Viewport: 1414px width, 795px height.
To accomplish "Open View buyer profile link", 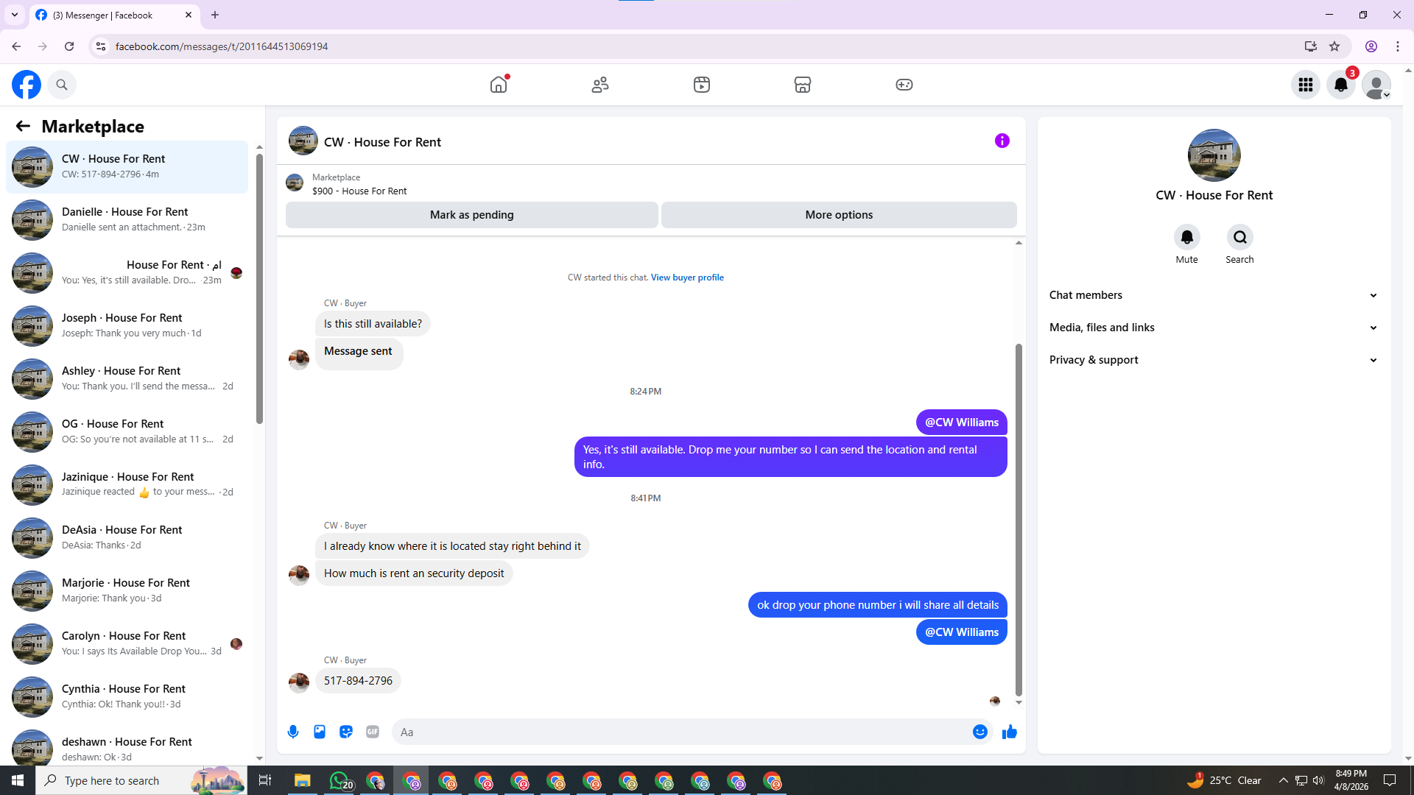I will (686, 278).
